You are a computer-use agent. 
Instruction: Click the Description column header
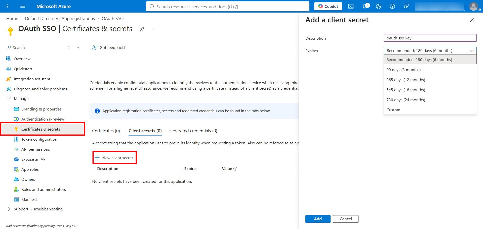(x=108, y=169)
